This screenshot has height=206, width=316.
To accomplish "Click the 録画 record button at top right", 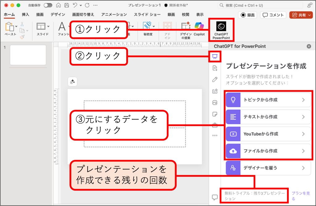I will click(x=248, y=15).
